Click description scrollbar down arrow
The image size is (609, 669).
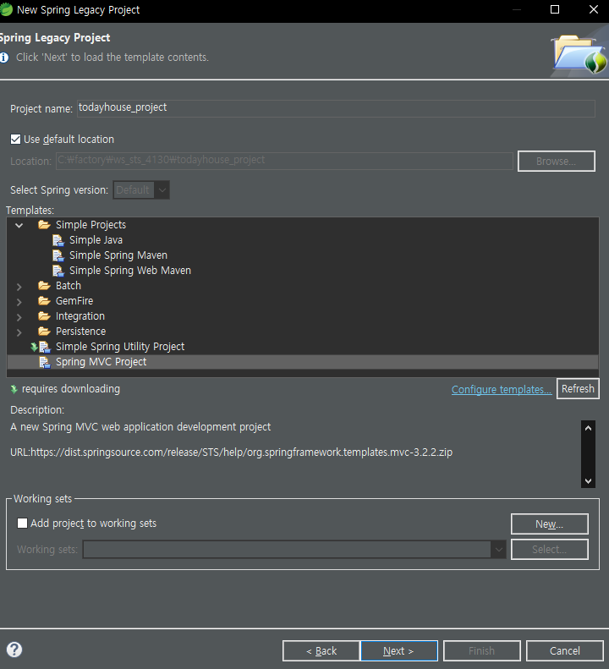click(588, 481)
